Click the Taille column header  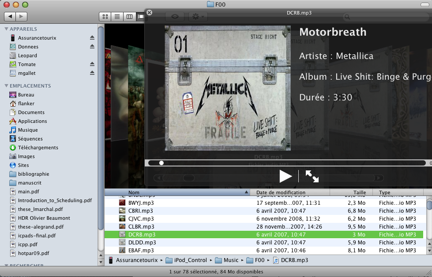[x=360, y=192]
